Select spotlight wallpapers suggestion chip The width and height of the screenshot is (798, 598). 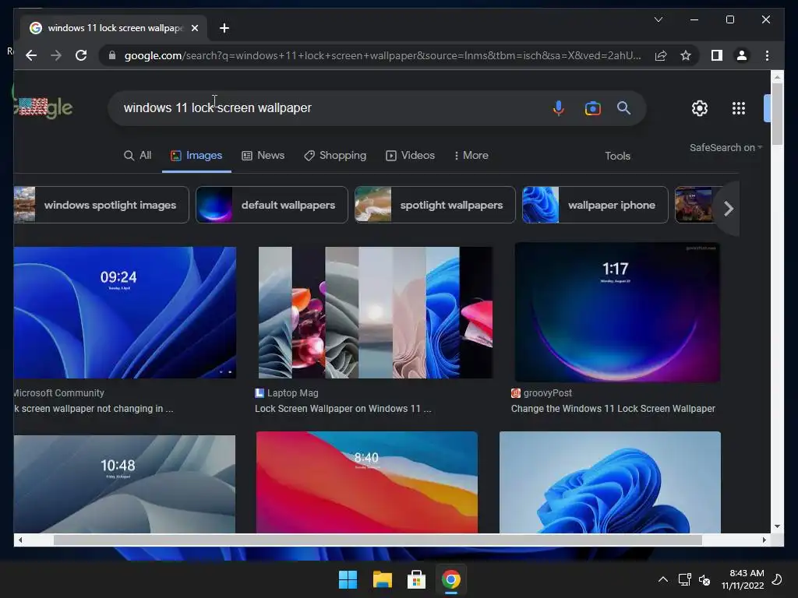(x=435, y=205)
